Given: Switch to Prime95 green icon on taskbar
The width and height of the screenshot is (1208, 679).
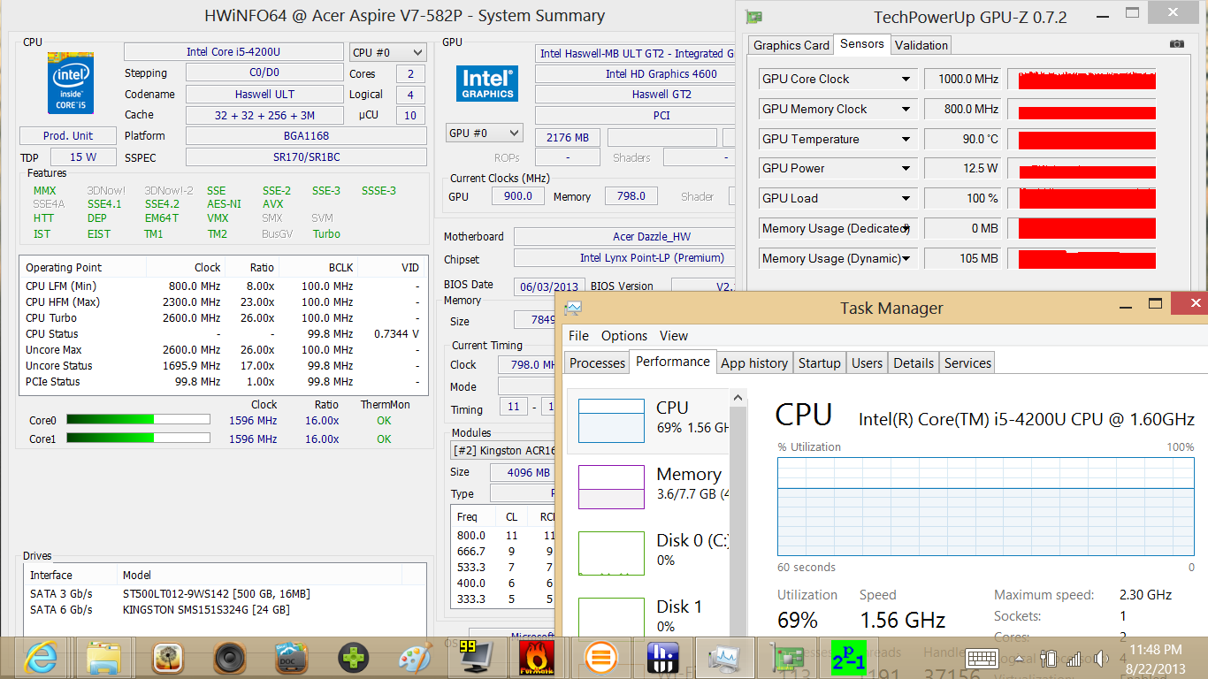Looking at the screenshot, I should click(849, 658).
